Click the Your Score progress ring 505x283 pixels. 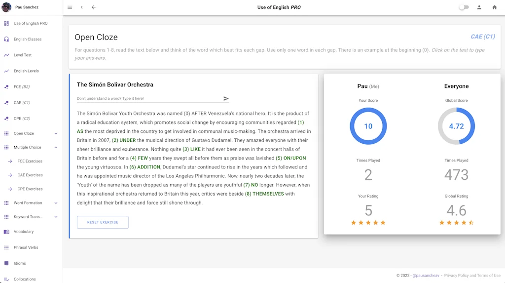tap(368, 126)
